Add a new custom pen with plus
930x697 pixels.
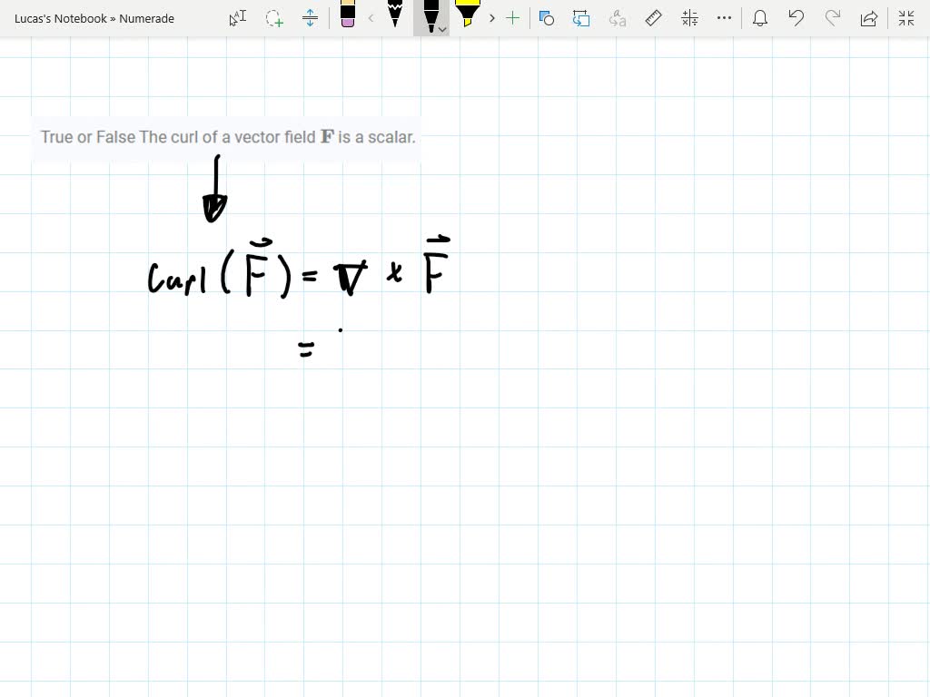(x=513, y=18)
